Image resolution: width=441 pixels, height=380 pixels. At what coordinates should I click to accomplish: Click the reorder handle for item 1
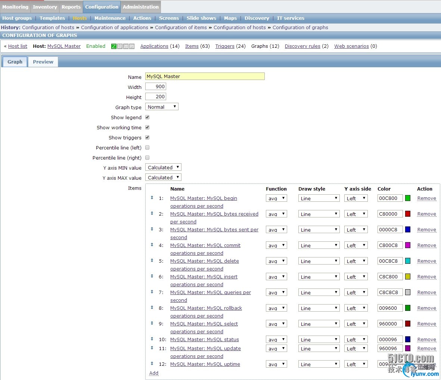(152, 198)
